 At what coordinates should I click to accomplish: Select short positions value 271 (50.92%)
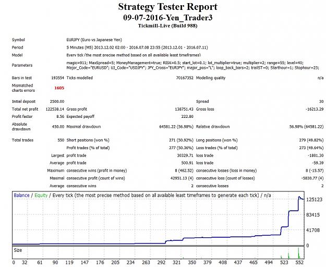coord(181,140)
